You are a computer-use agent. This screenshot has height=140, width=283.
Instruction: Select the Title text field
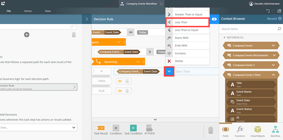[x=251, y=84]
